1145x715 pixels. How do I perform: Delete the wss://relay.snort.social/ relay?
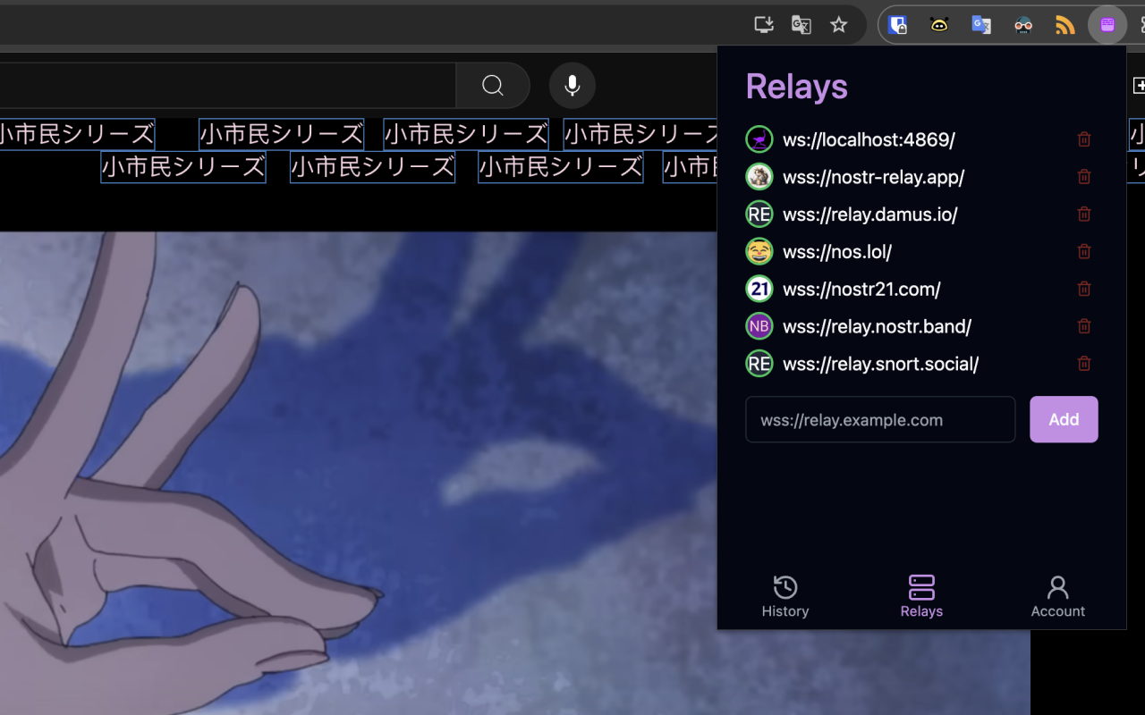(1084, 364)
